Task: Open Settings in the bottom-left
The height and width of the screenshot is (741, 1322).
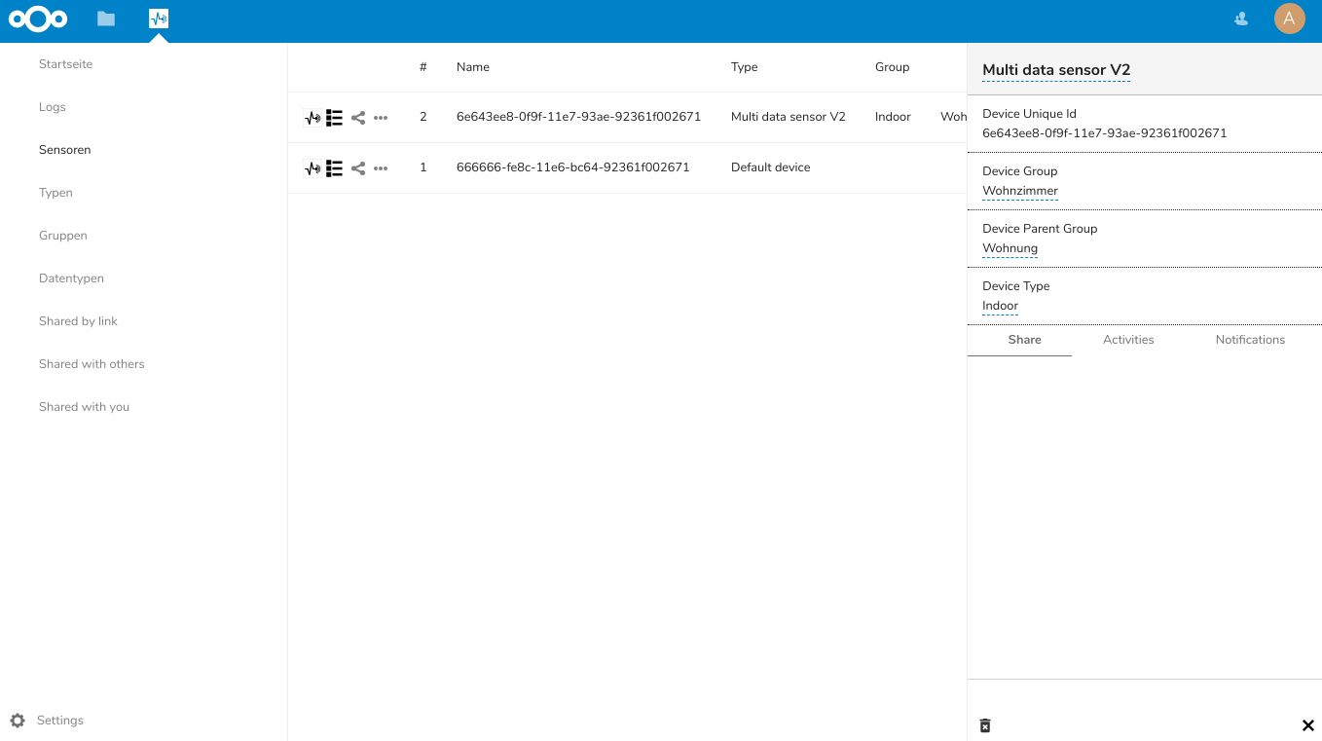Action: (x=59, y=721)
